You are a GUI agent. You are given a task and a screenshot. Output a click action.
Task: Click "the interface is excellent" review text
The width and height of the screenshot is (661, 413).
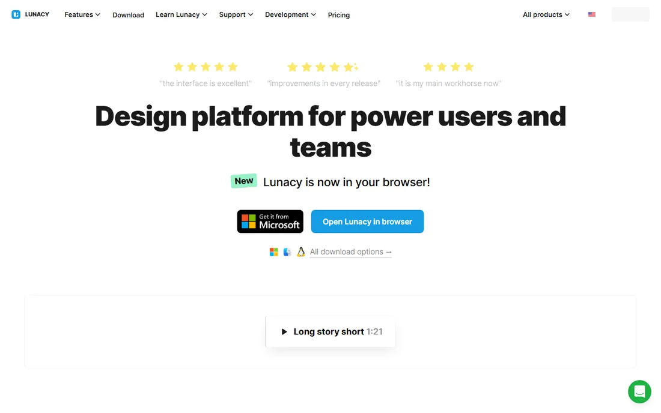(x=206, y=83)
